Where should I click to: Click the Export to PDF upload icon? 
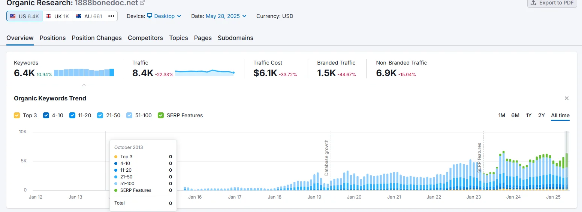click(x=533, y=3)
